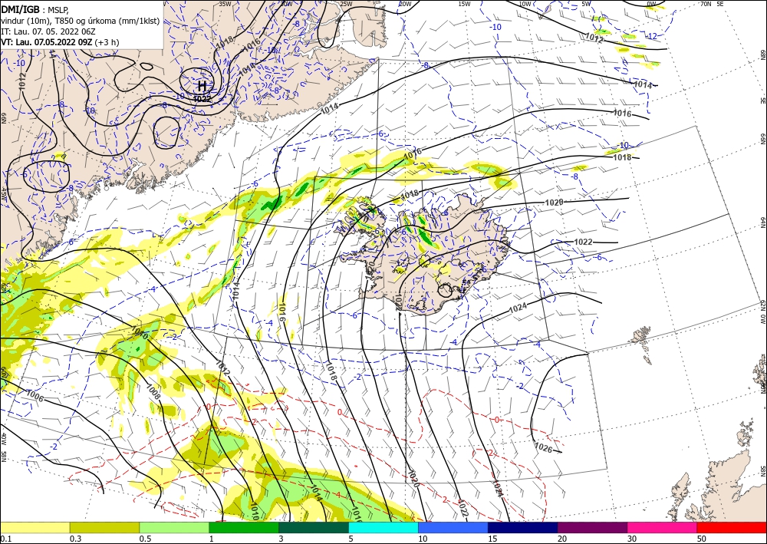Click the '20W' longitude label at top
This screenshot has height=544, width=767.
pos(404,4)
